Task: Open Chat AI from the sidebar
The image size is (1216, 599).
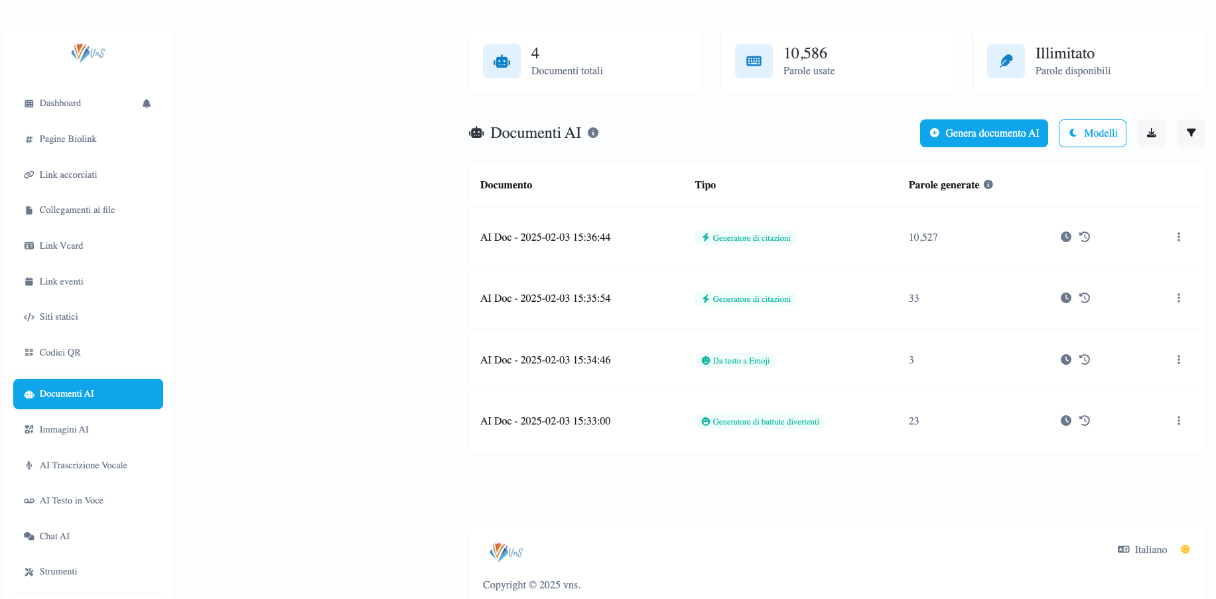Action: [x=54, y=536]
